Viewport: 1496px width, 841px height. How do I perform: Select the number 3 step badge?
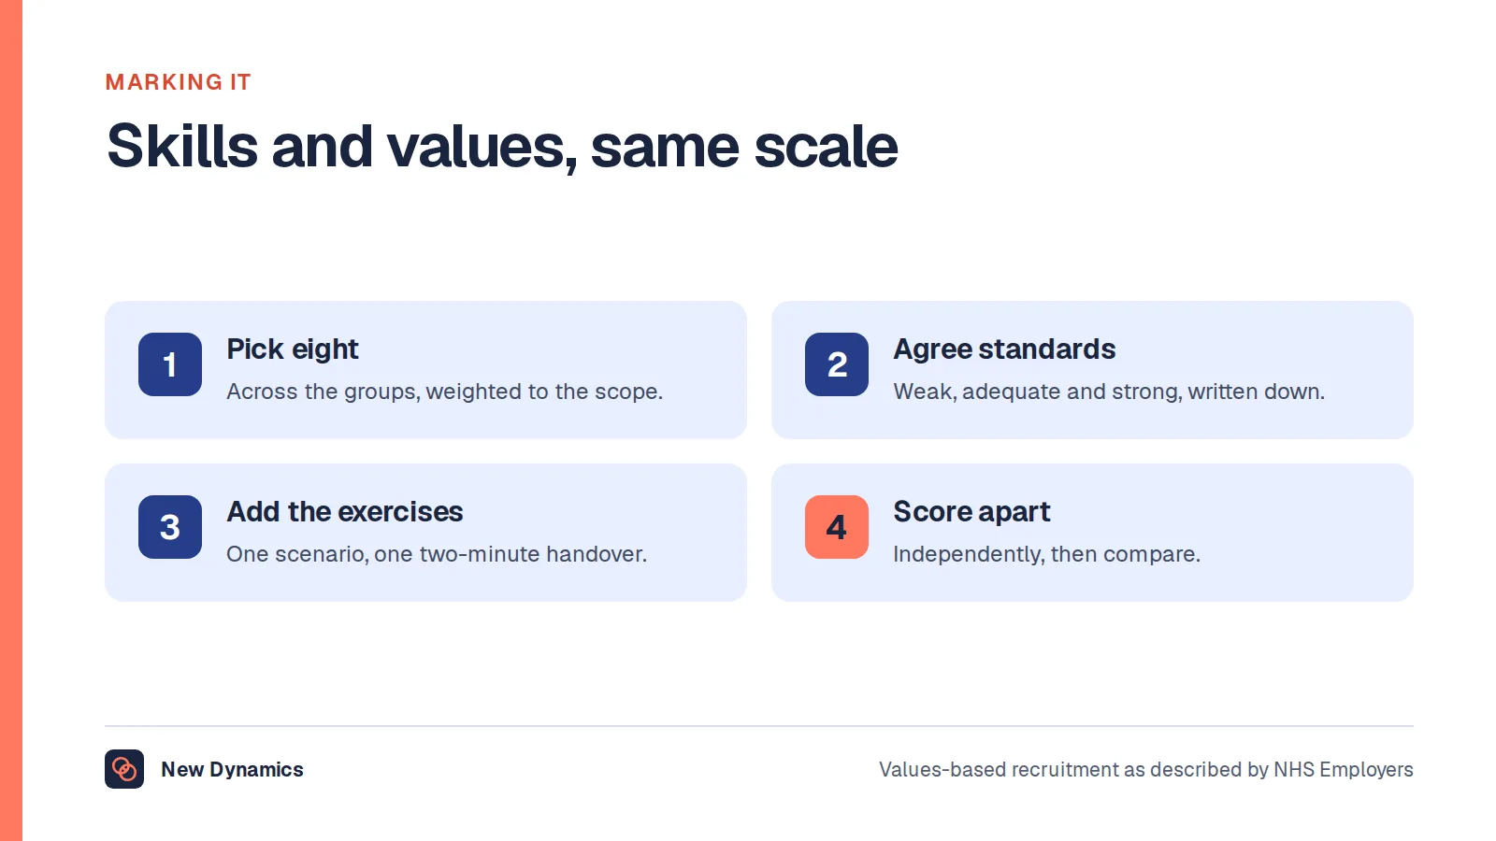click(170, 527)
